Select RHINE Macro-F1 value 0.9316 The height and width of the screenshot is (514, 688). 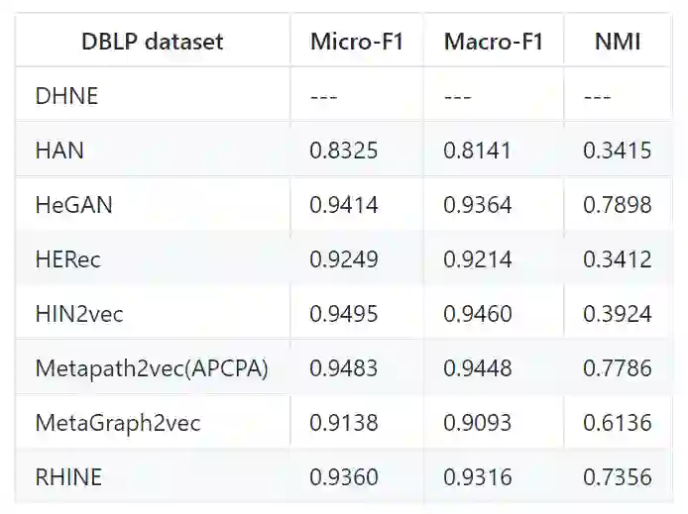click(478, 477)
